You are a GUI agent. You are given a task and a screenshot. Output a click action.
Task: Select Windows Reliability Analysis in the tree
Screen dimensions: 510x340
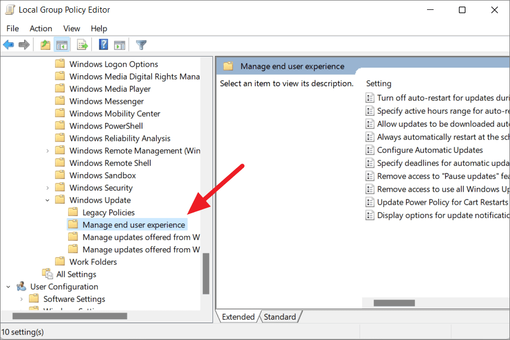coord(120,138)
